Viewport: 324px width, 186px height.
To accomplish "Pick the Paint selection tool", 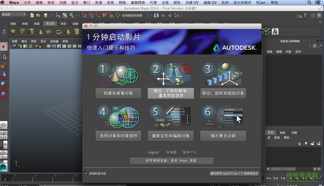I will point(4,66).
